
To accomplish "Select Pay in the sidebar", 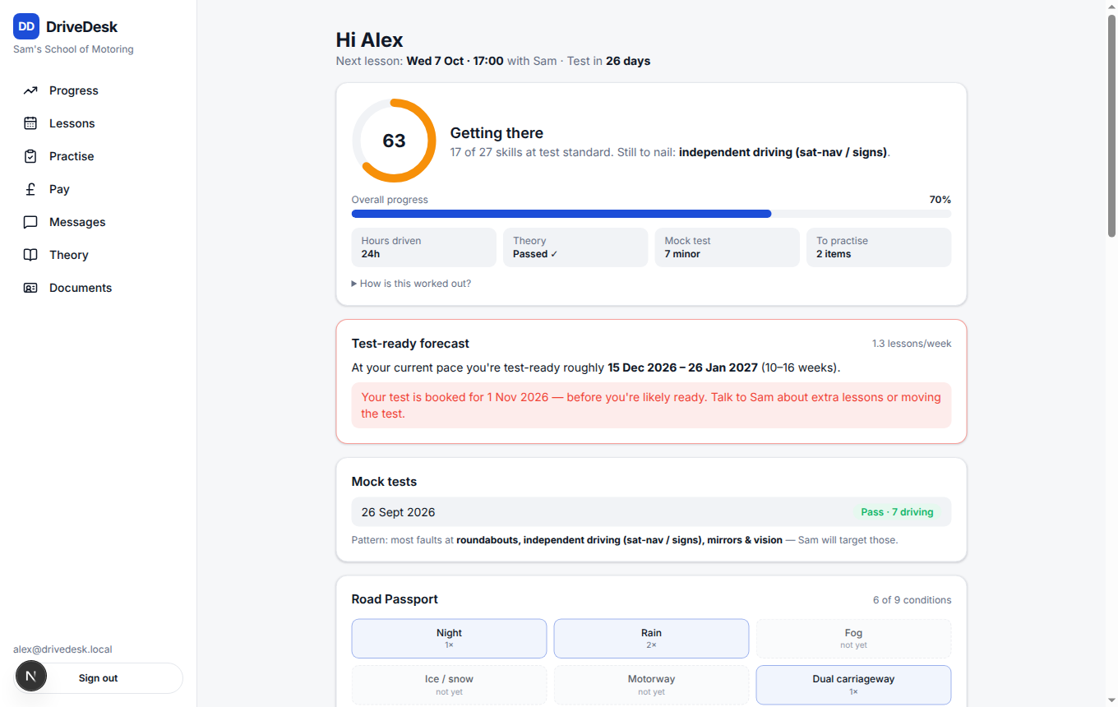I will (x=98, y=189).
